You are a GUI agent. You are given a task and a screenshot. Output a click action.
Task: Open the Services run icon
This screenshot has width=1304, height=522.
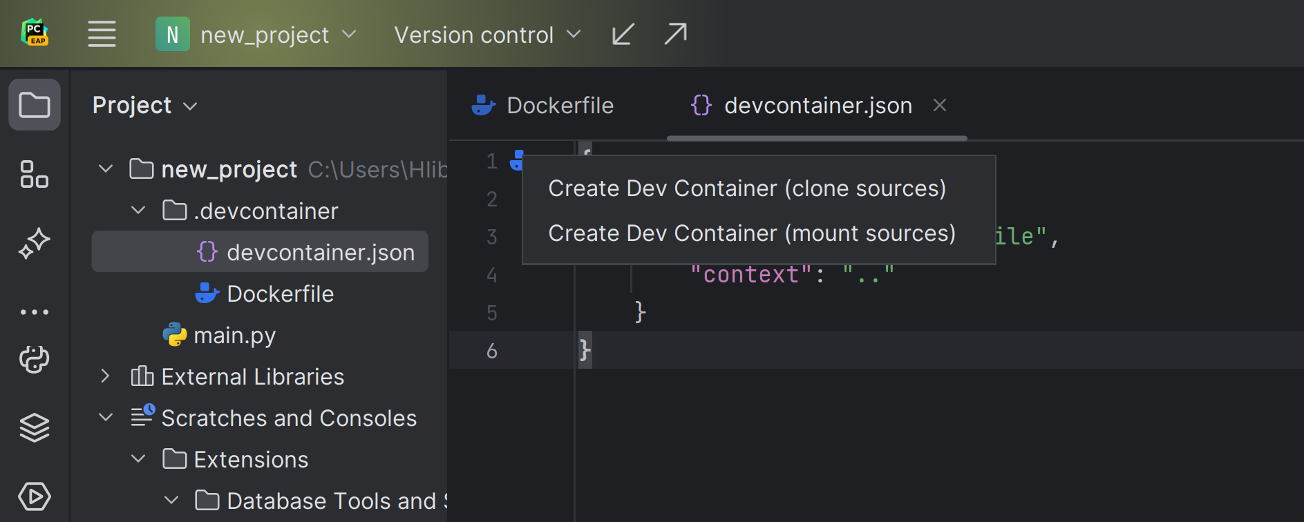click(35, 496)
